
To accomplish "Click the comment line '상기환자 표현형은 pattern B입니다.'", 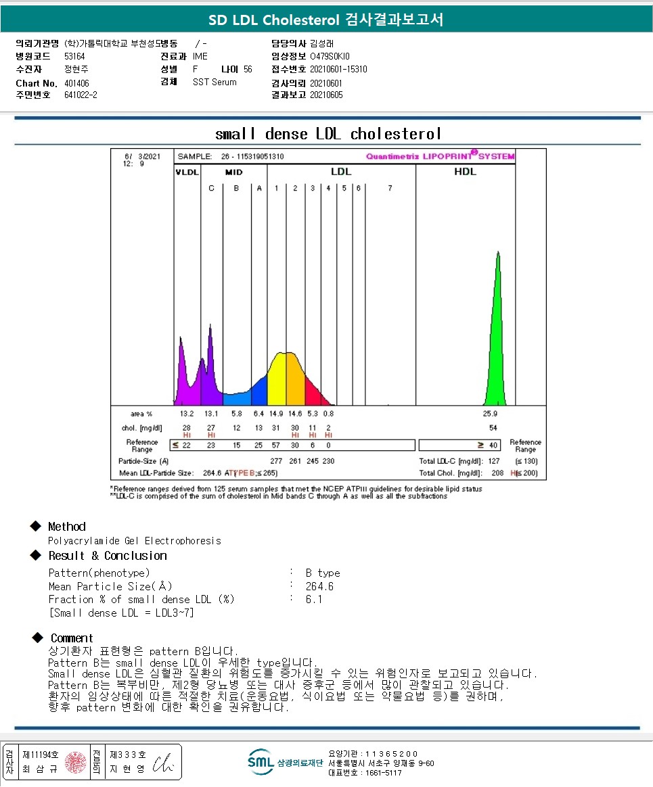I will [143, 651].
